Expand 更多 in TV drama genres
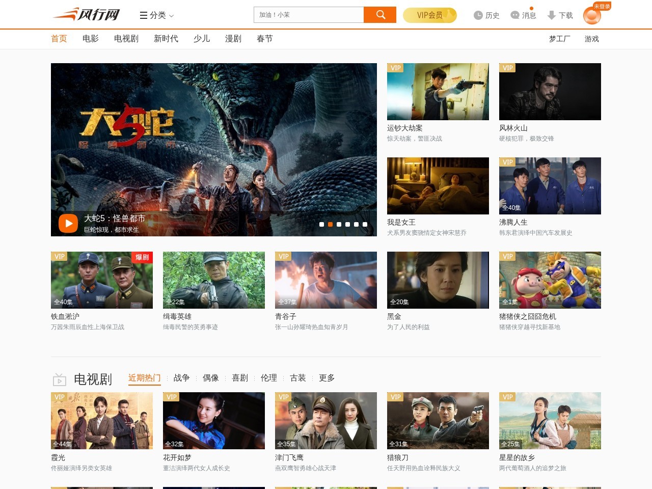The width and height of the screenshot is (652, 489). (327, 378)
